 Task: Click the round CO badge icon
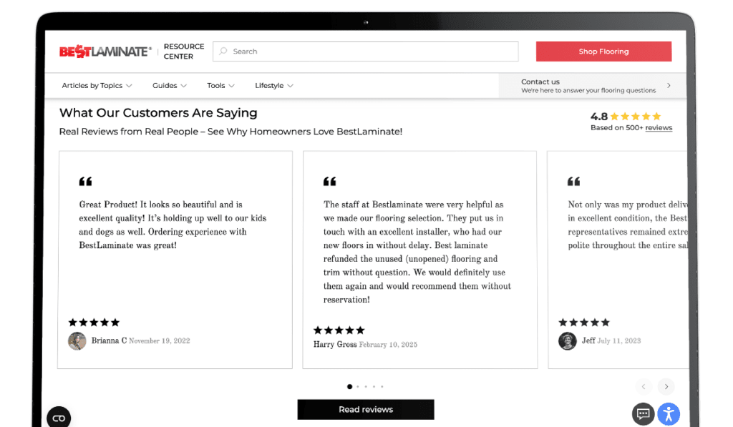59,418
